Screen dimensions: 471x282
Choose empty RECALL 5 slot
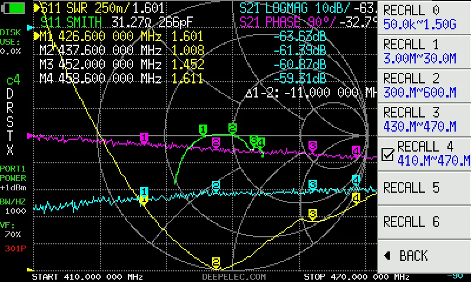424,188
